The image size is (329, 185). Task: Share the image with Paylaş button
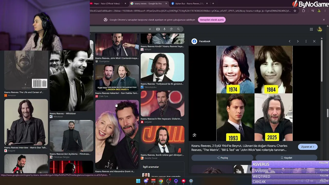click(222, 158)
